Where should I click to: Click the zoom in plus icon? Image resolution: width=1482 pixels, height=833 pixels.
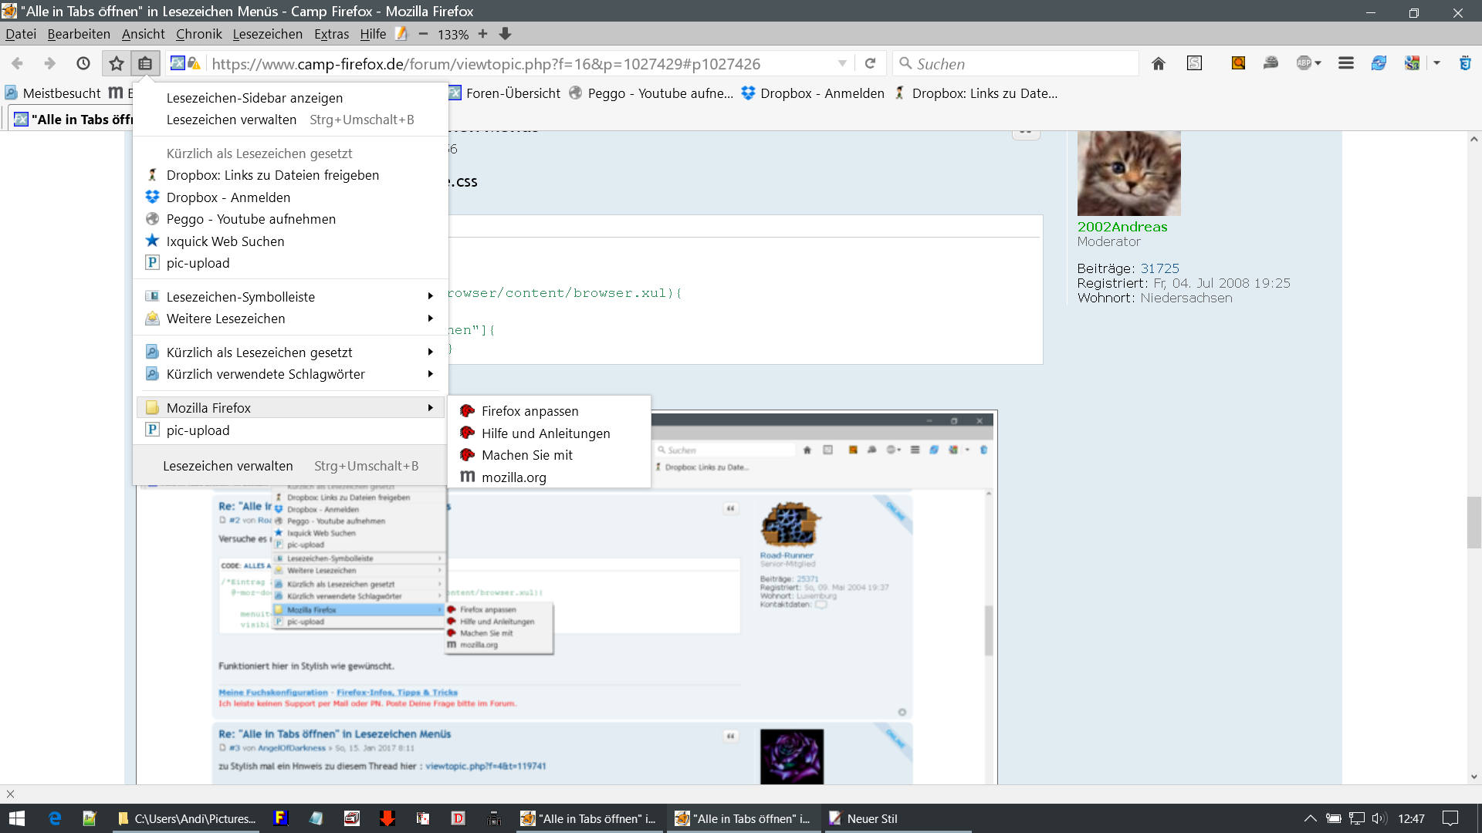click(482, 34)
